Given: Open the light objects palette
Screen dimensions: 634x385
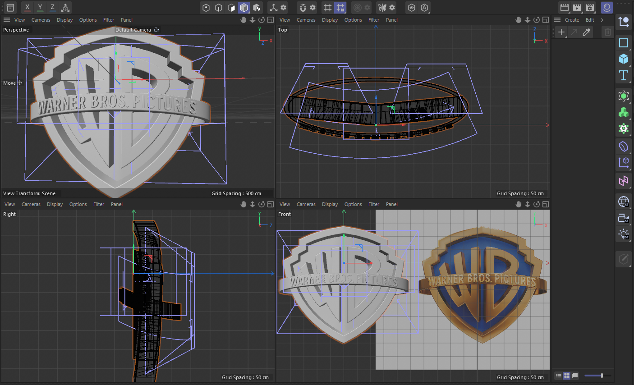Looking at the screenshot, I should [624, 234].
